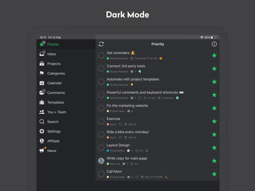Image resolution: width=255 pixels, height=191 pixels.
Task: Toggle star on 'Exercise' task
Action: click(x=214, y=121)
